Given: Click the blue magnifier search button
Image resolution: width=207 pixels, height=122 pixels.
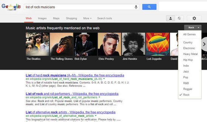Looking at the screenshot, I should point(149,7).
